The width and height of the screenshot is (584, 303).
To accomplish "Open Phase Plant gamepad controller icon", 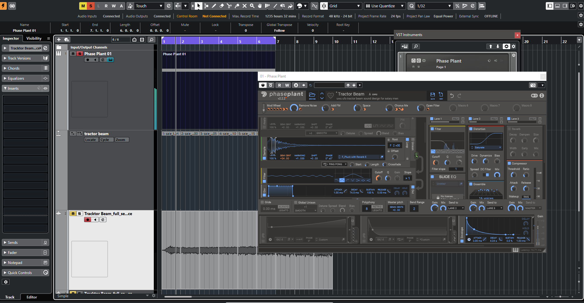I will point(534,96).
